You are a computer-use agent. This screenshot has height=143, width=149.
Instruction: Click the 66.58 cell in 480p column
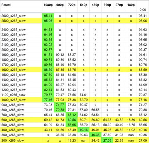point(96,110)
